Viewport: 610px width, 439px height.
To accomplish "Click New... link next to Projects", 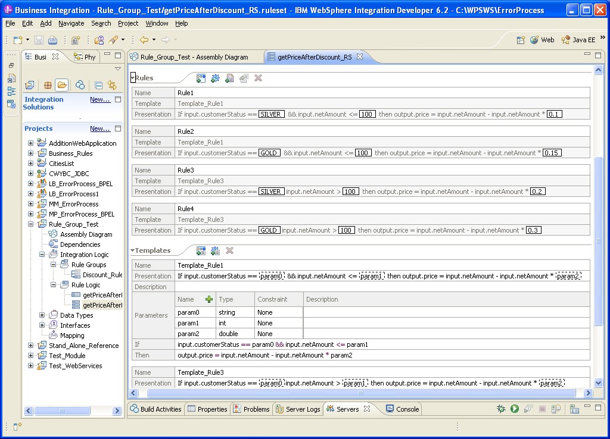I will tap(100, 128).
